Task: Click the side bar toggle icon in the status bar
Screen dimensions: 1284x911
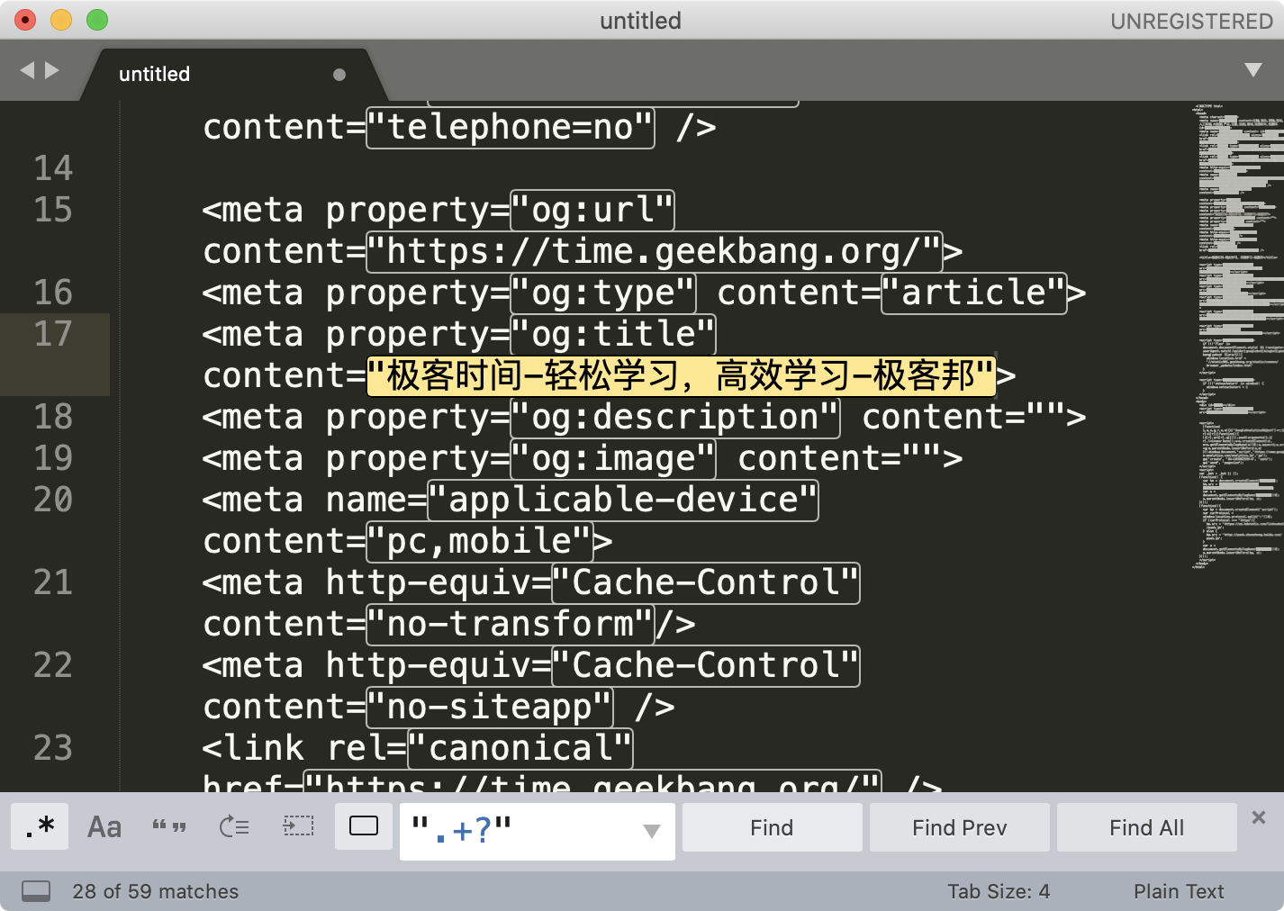Action: coord(36,891)
